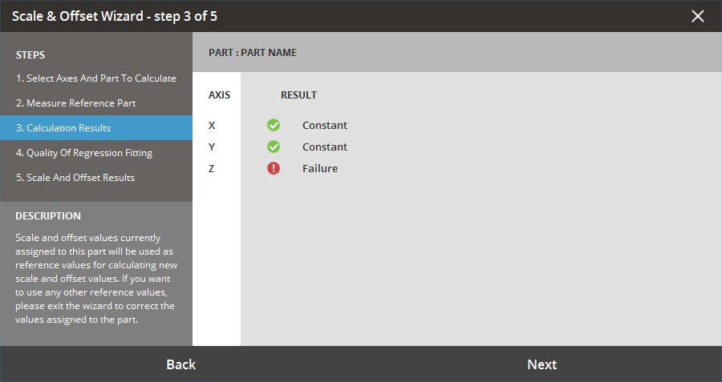Click the Failure result text for Z

click(x=320, y=169)
